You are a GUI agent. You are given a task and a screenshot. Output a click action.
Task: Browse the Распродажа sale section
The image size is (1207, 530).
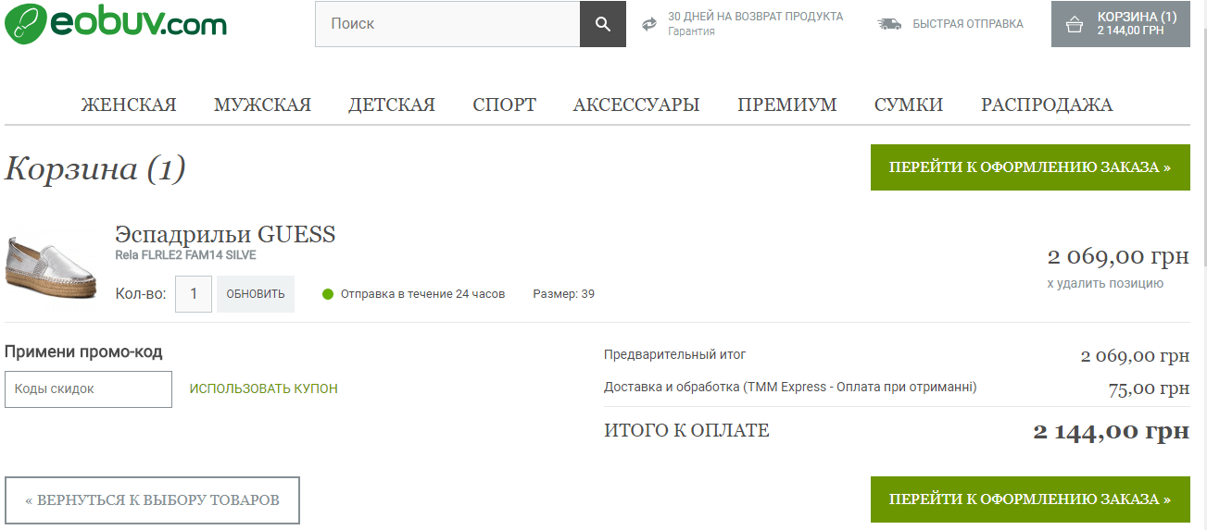click(1047, 105)
